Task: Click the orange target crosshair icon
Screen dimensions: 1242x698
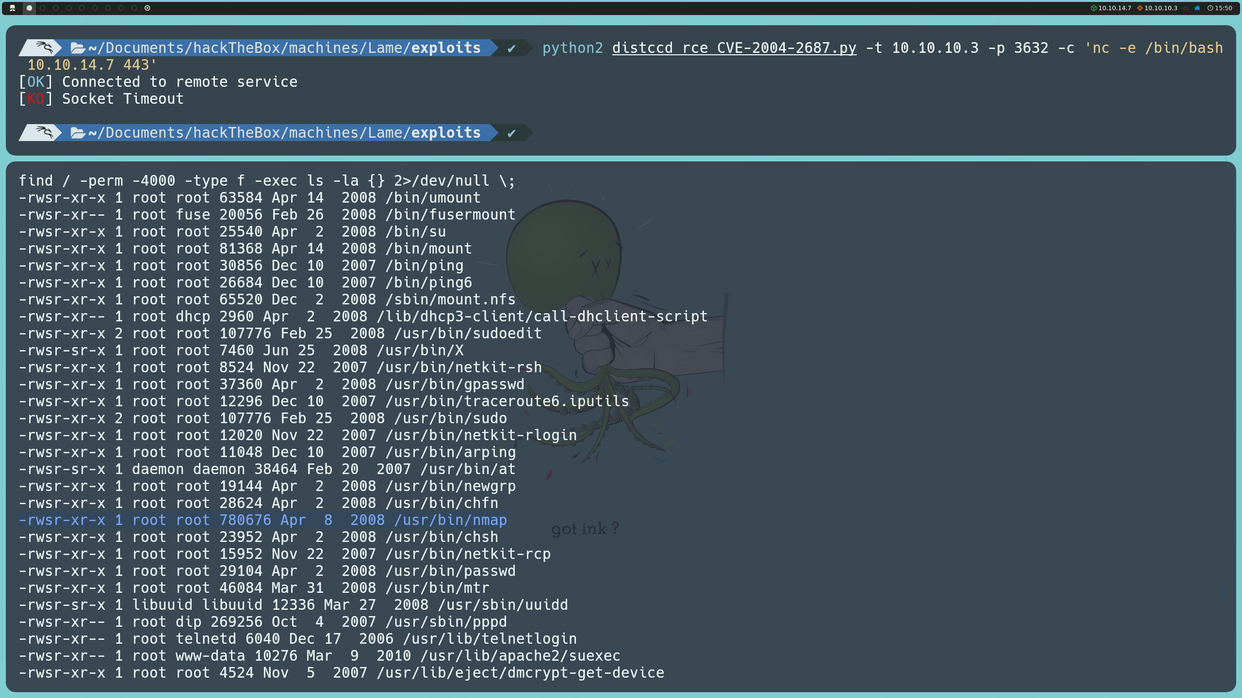Action: pyautogui.click(x=1140, y=8)
